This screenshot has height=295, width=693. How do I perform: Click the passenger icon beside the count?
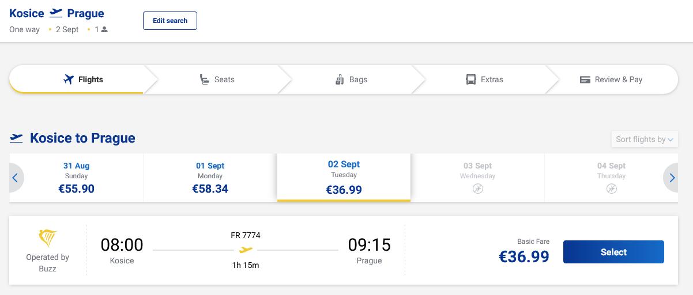coord(104,30)
